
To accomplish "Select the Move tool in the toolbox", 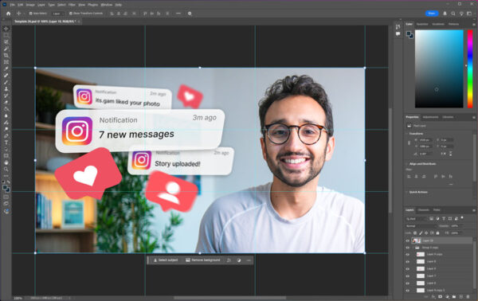I will point(6,29).
